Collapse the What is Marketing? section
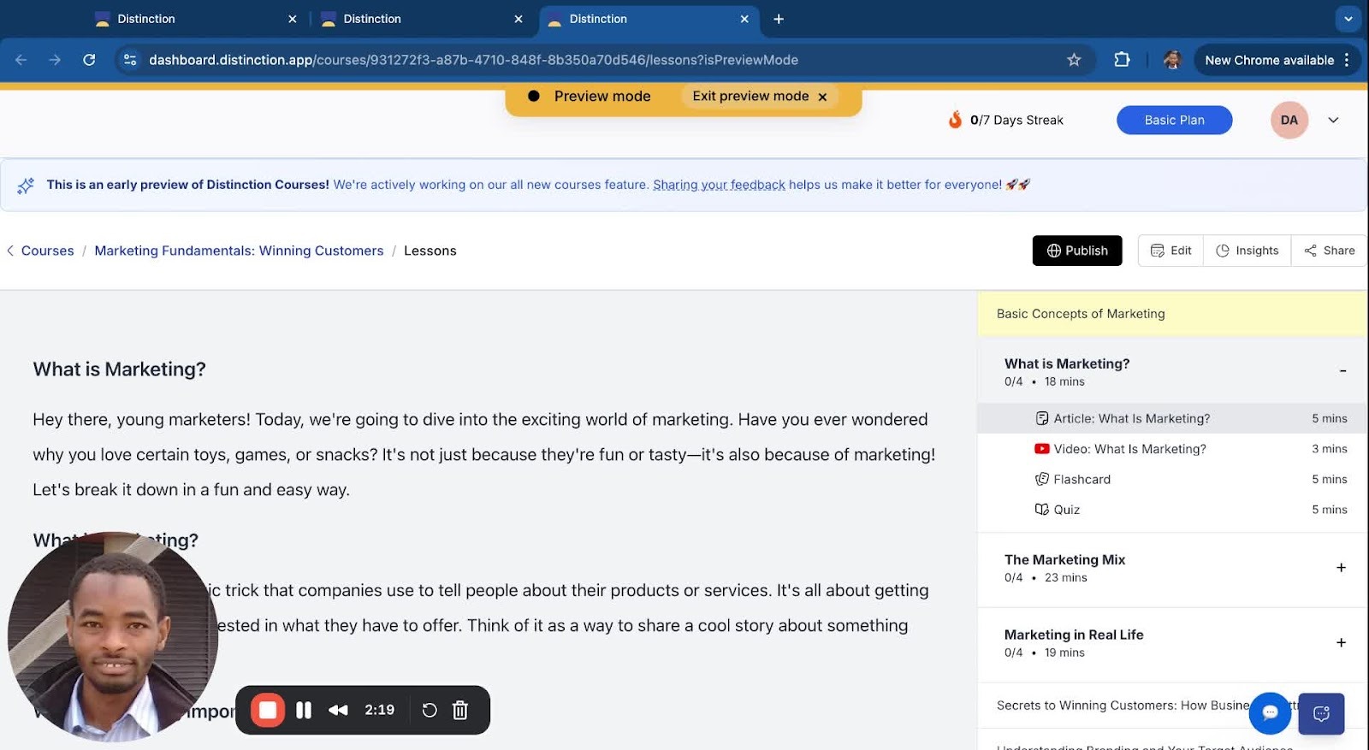The image size is (1369, 750). [1342, 371]
